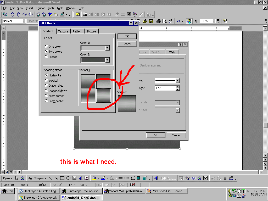Toggle the Show/Hide paragraph mark icon

196,21
